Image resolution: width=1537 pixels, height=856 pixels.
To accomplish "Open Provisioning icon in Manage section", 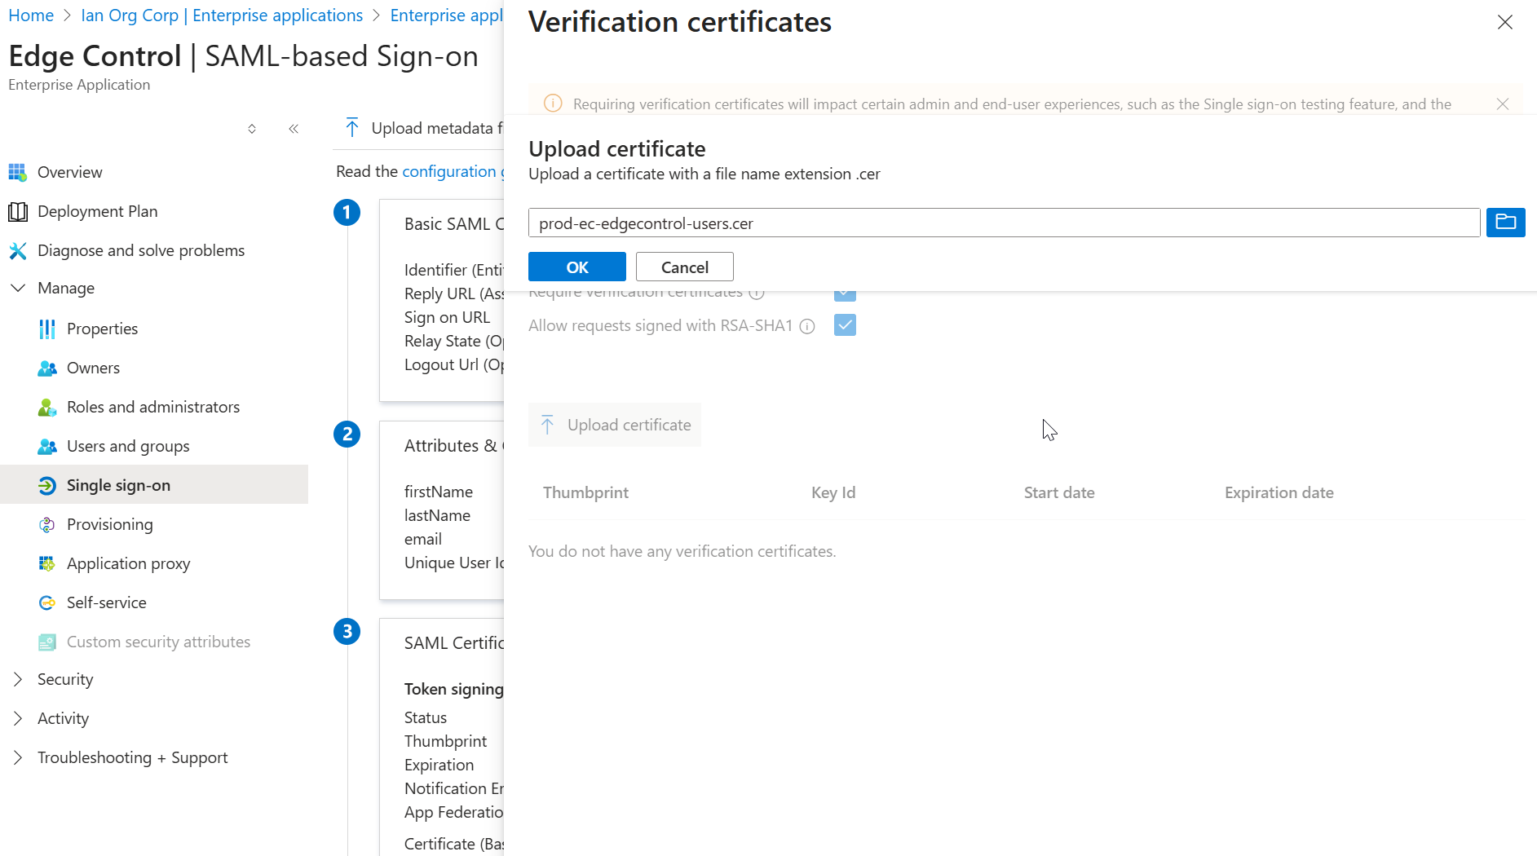I will (47, 524).
